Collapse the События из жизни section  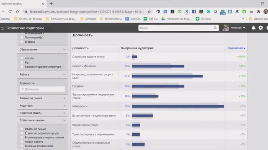tap(64, 120)
